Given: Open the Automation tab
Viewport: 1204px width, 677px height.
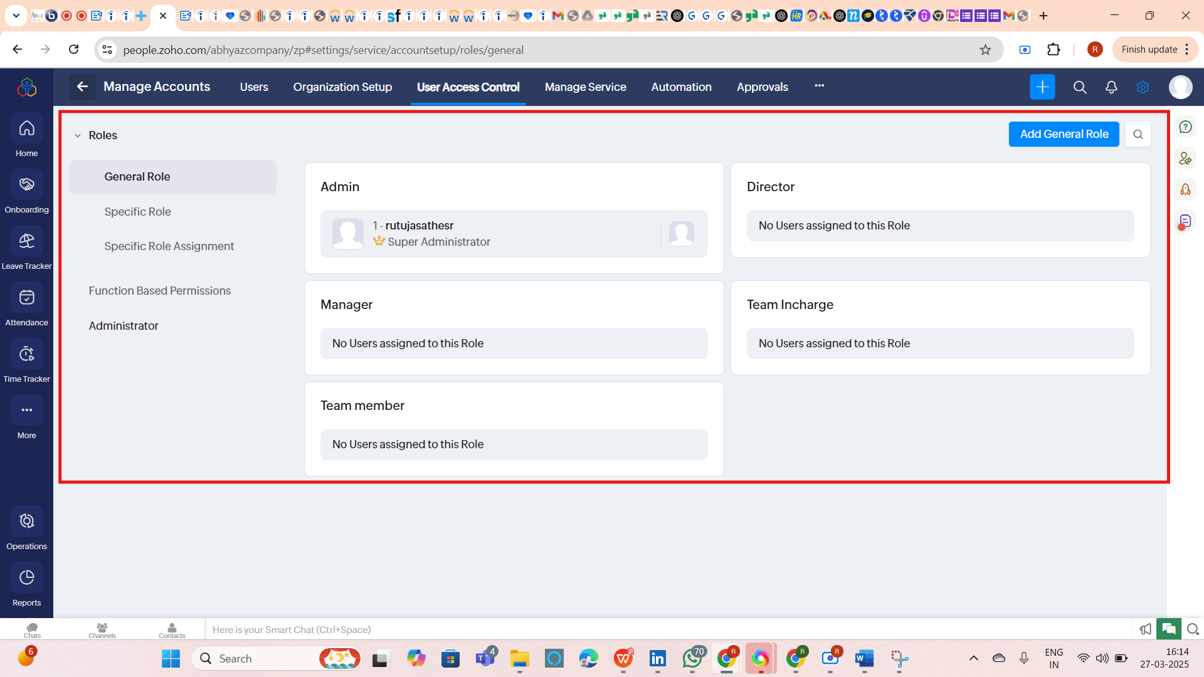Looking at the screenshot, I should tap(681, 87).
